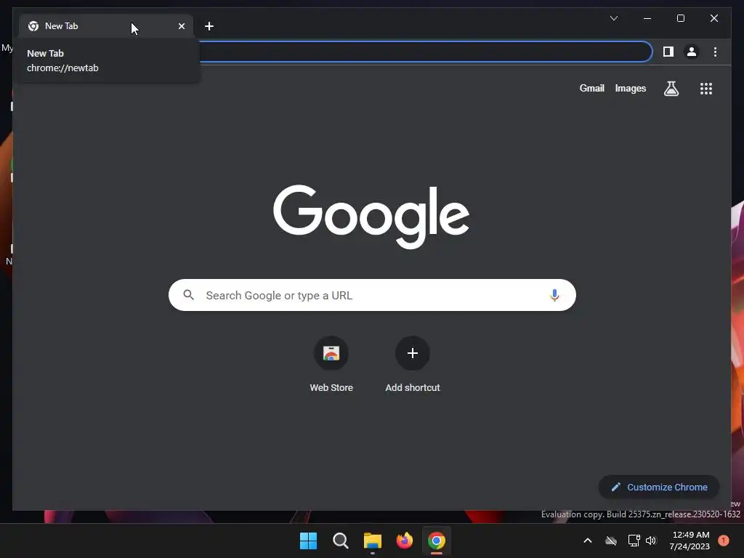Open Windows taskbar Search
The height and width of the screenshot is (558, 744).
click(340, 541)
